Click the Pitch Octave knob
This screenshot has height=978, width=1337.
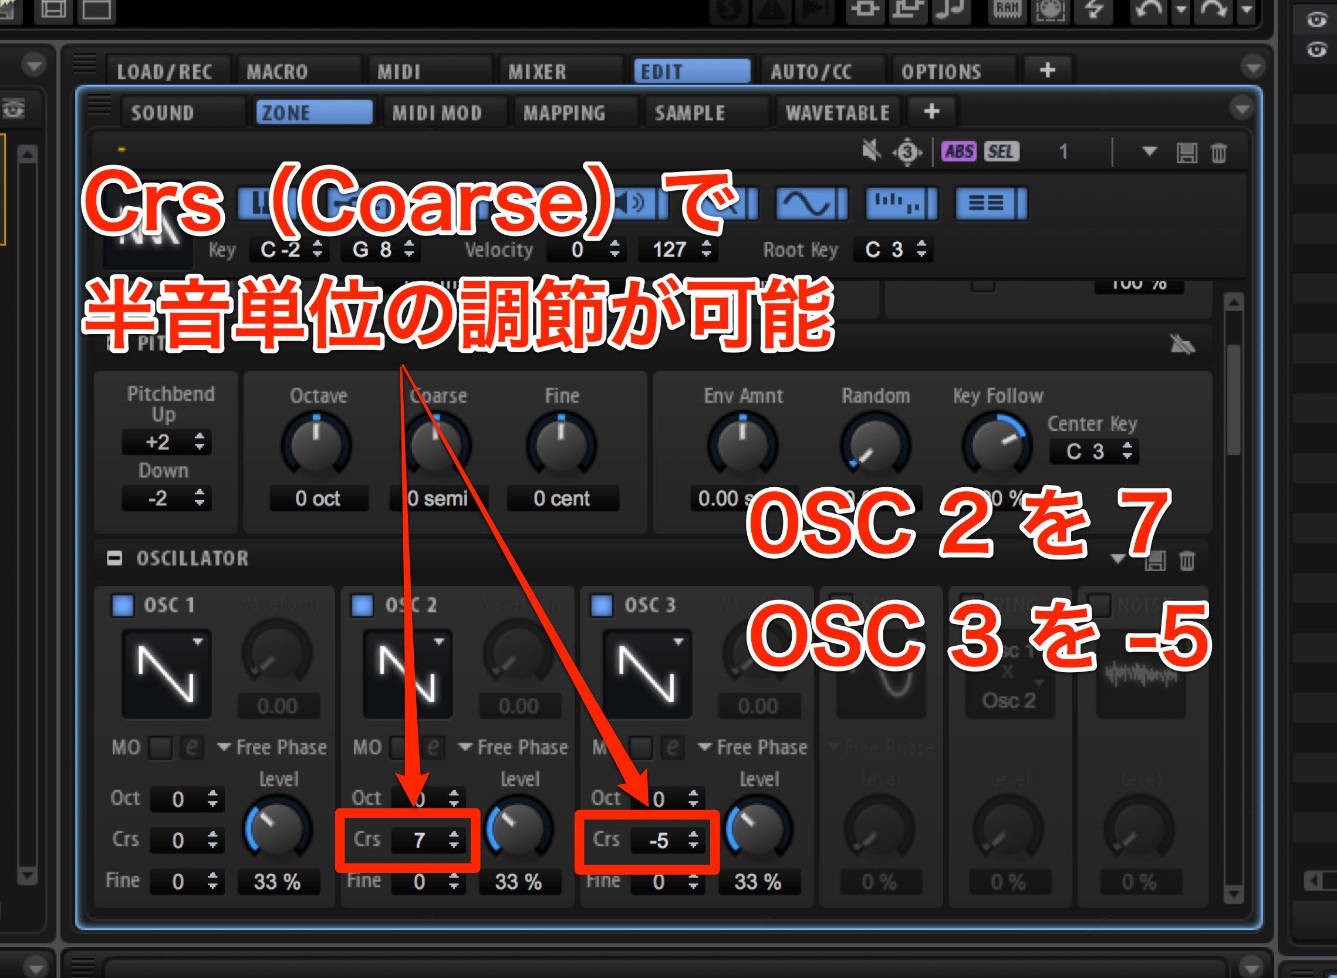(x=316, y=445)
